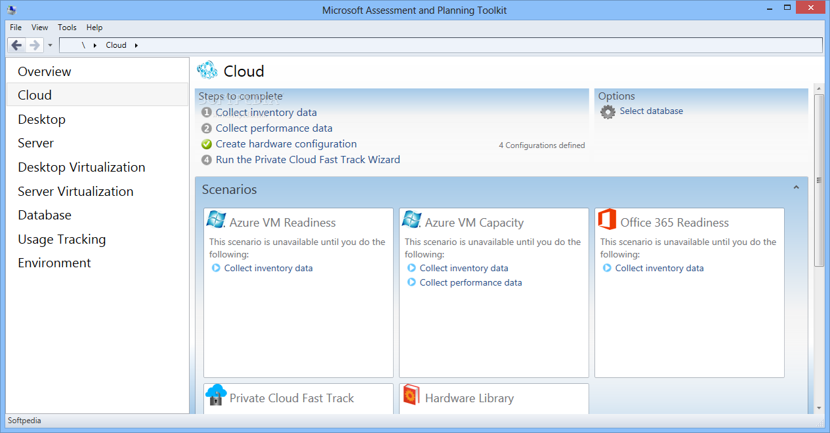Viewport: 830px width, 433px height.
Task: Go to the Usage Tracking section
Action: (97, 239)
